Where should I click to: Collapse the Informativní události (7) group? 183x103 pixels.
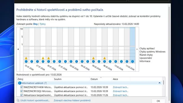[x=159, y=83]
